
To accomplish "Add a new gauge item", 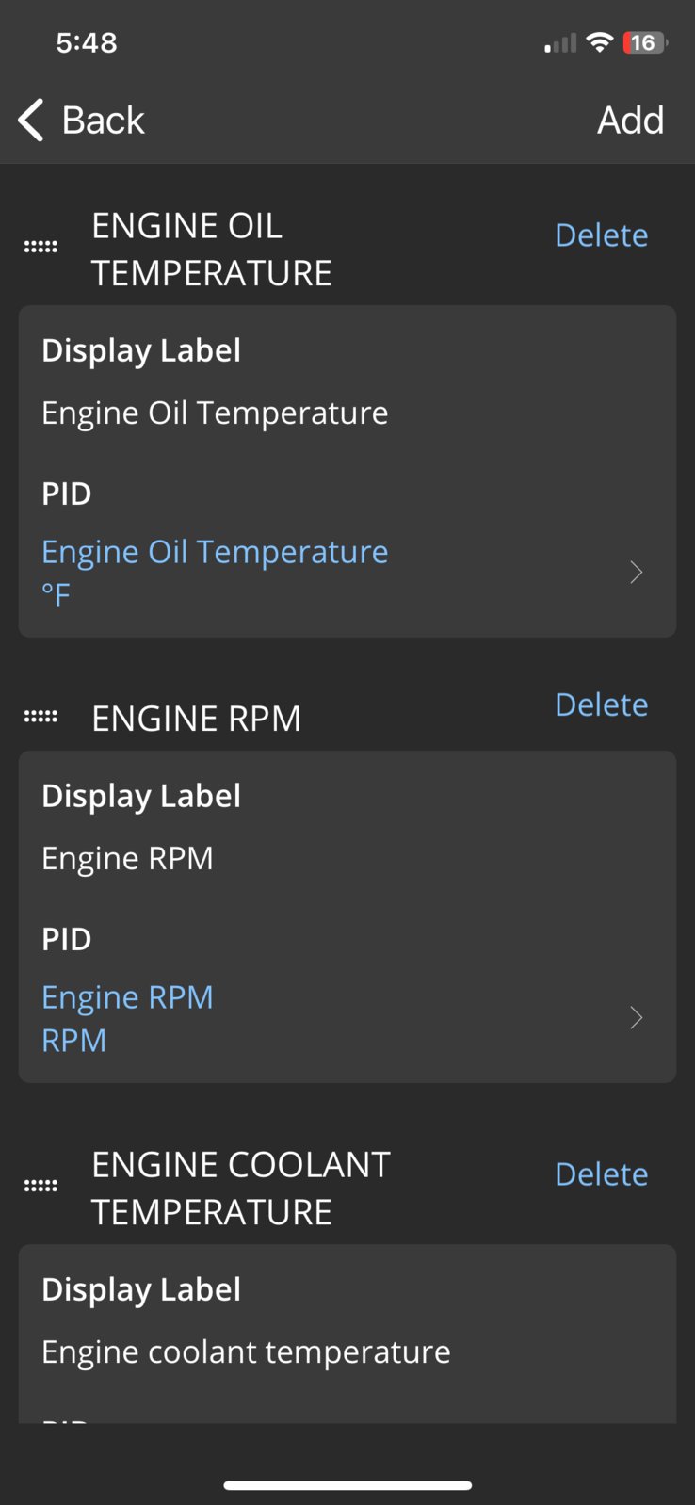I will 631,121.
